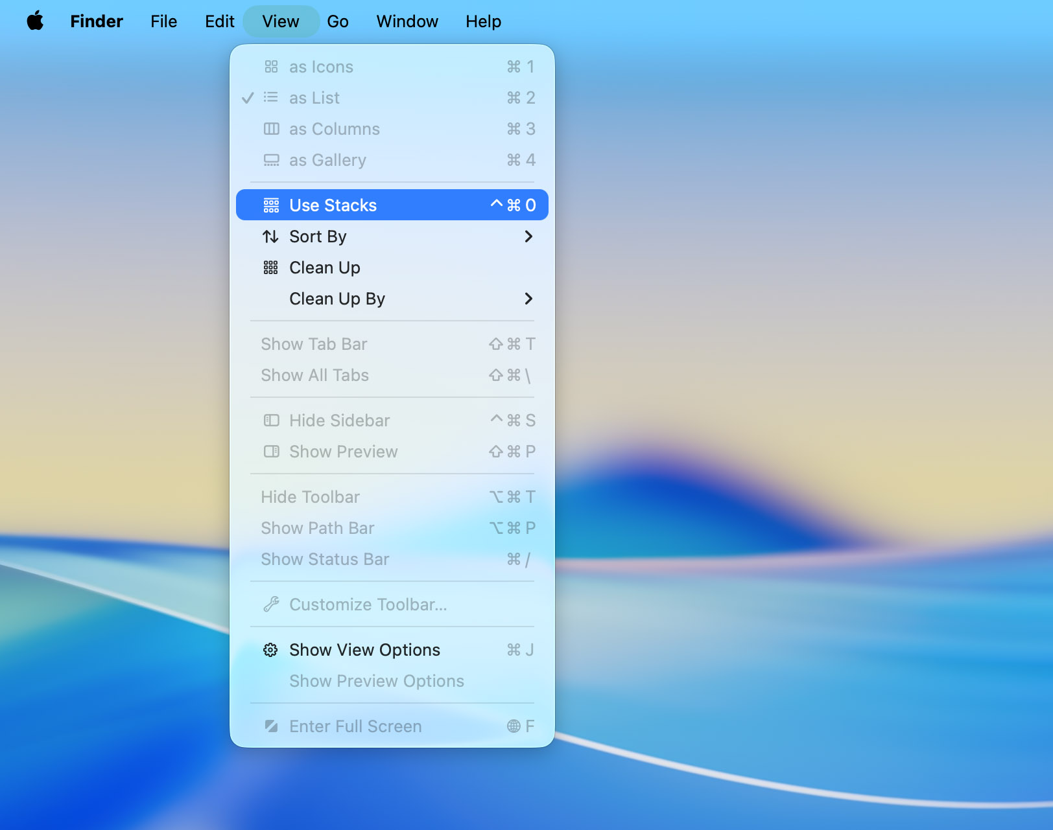Select the checked as List view option
1053x830 pixels.
pyautogui.click(x=314, y=98)
